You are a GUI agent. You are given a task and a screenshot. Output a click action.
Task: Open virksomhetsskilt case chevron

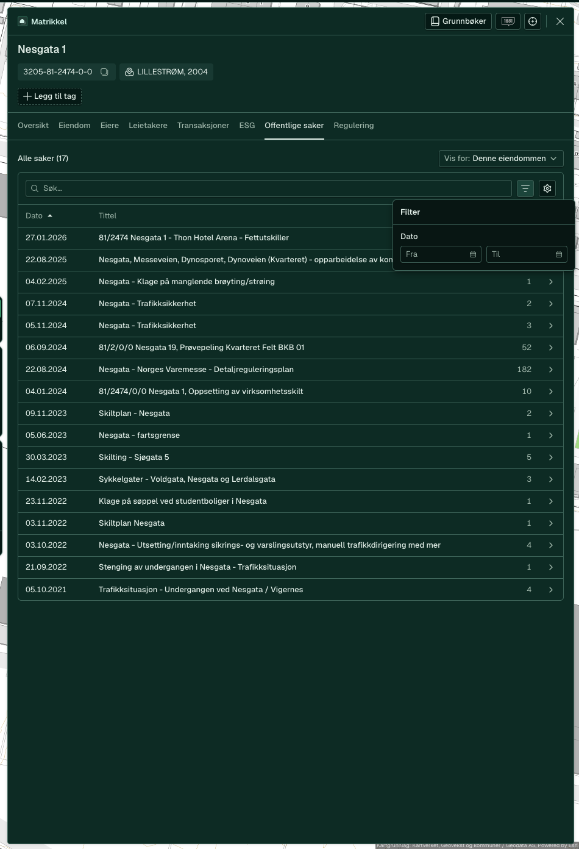pyautogui.click(x=551, y=392)
